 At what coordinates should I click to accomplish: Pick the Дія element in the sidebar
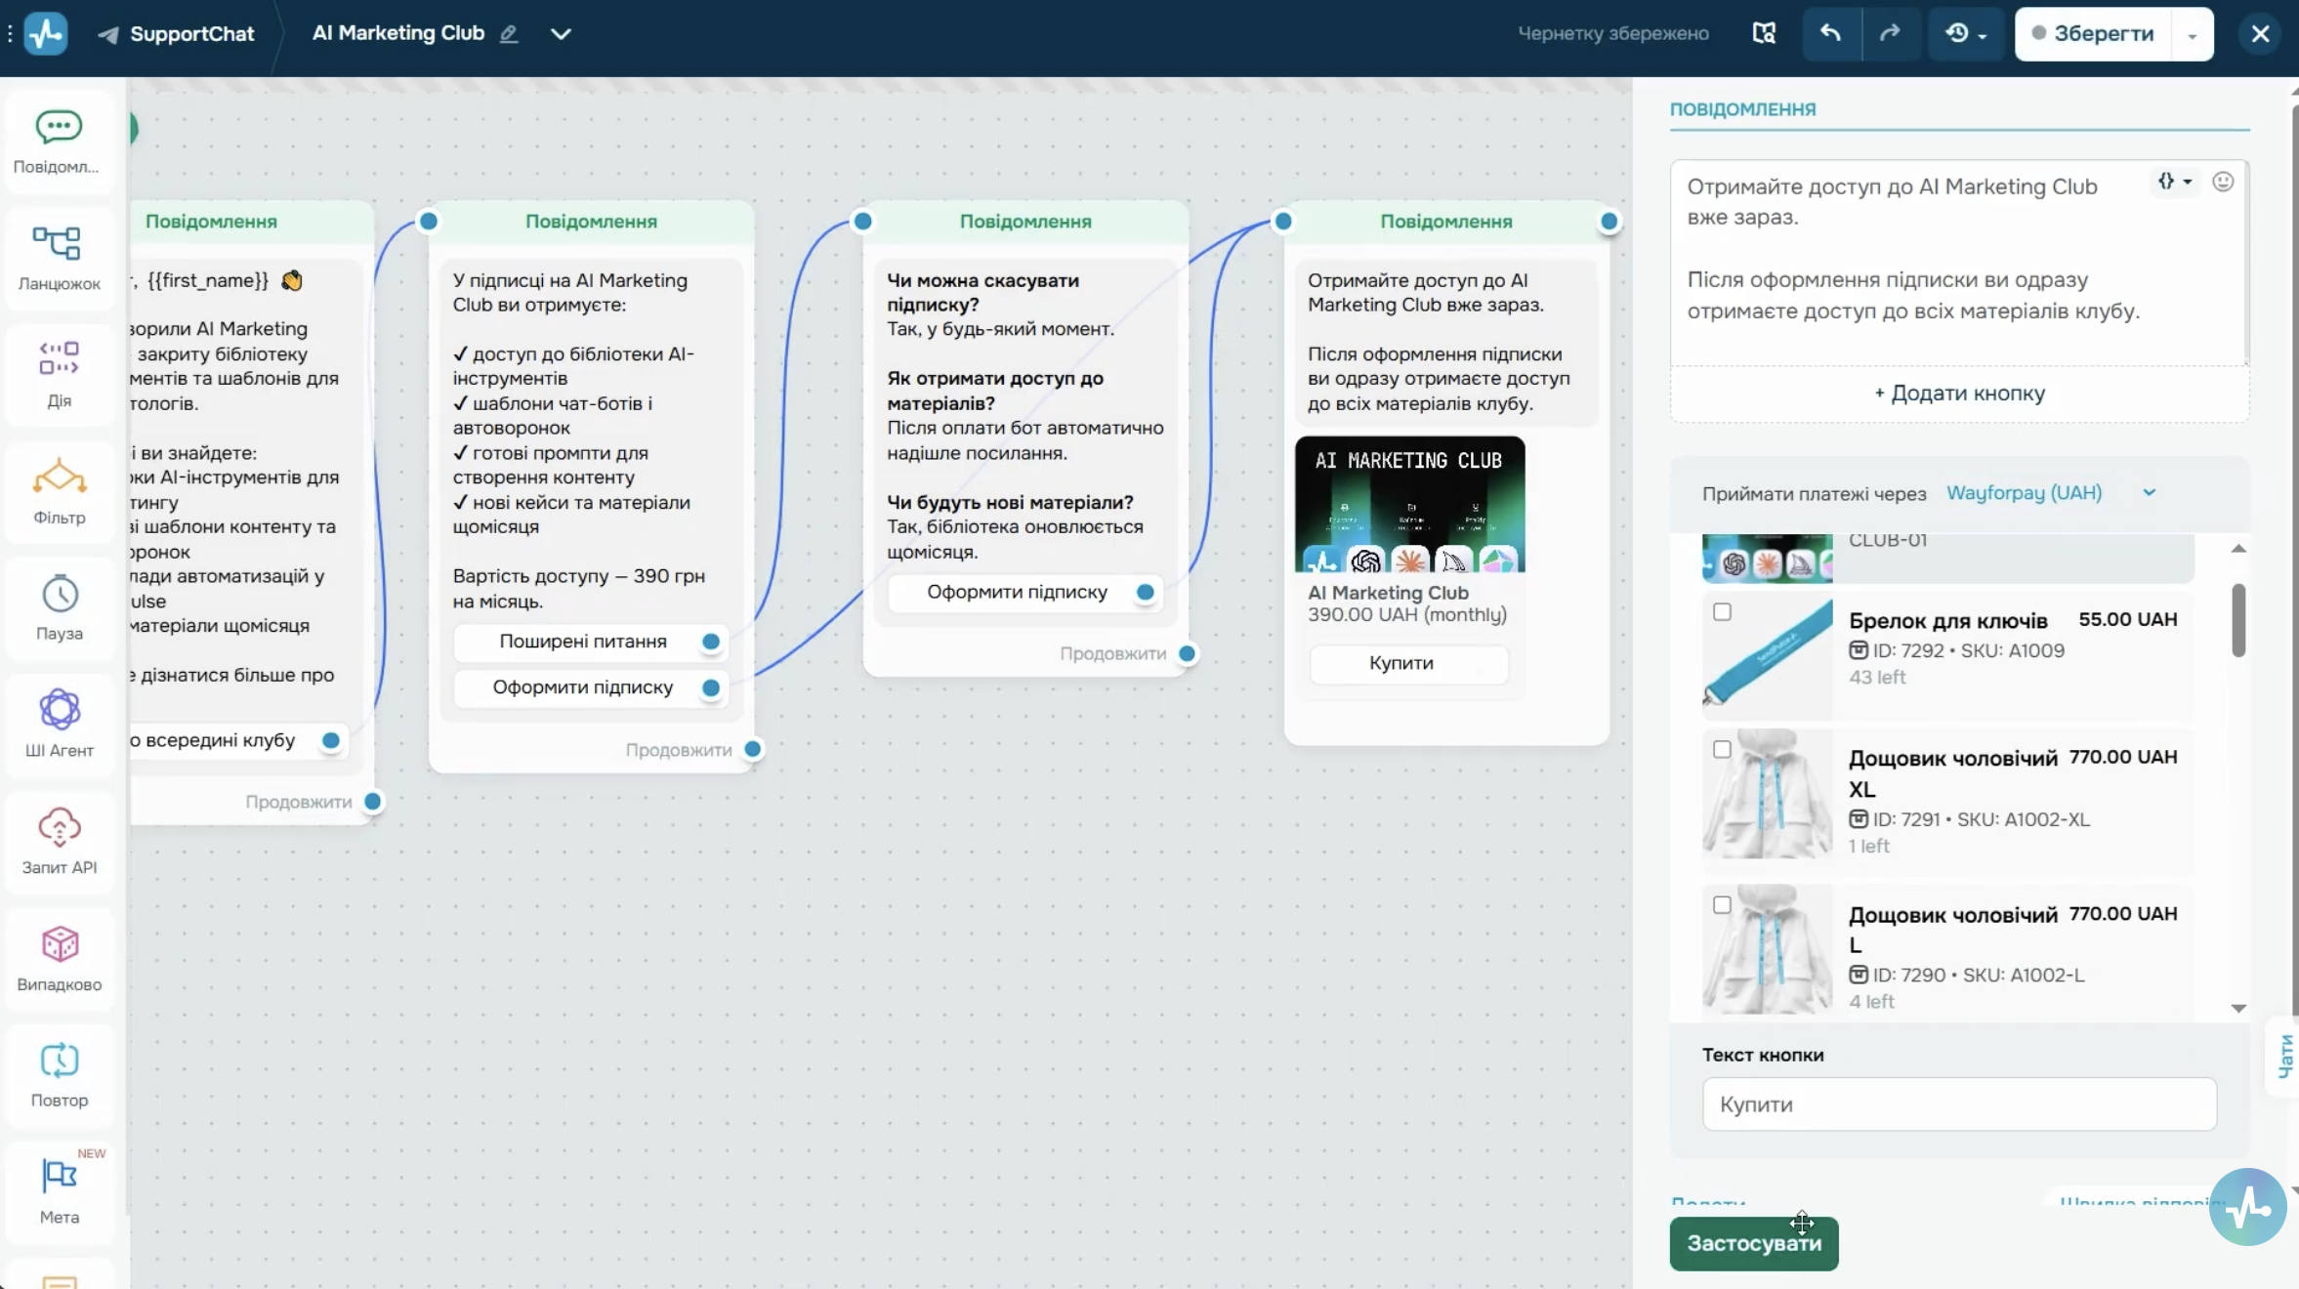point(59,376)
